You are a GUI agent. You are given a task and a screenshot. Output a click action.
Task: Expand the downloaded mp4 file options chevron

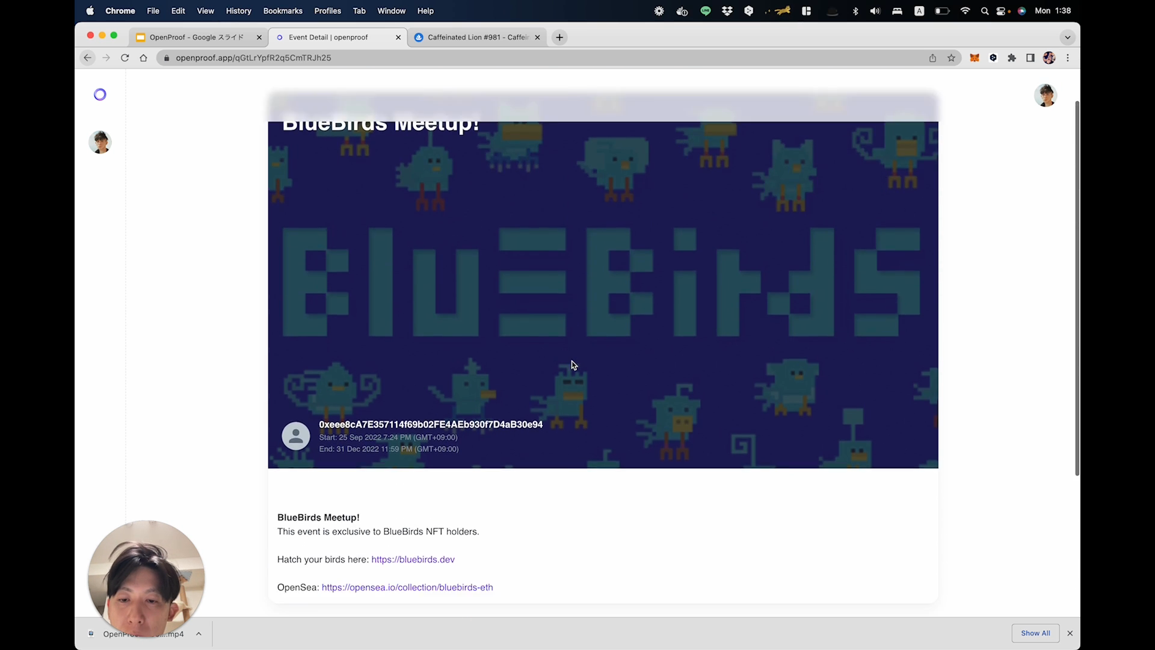pos(199,634)
